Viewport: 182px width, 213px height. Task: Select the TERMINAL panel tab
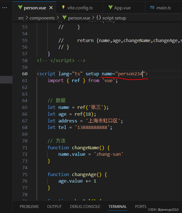click(x=117, y=207)
